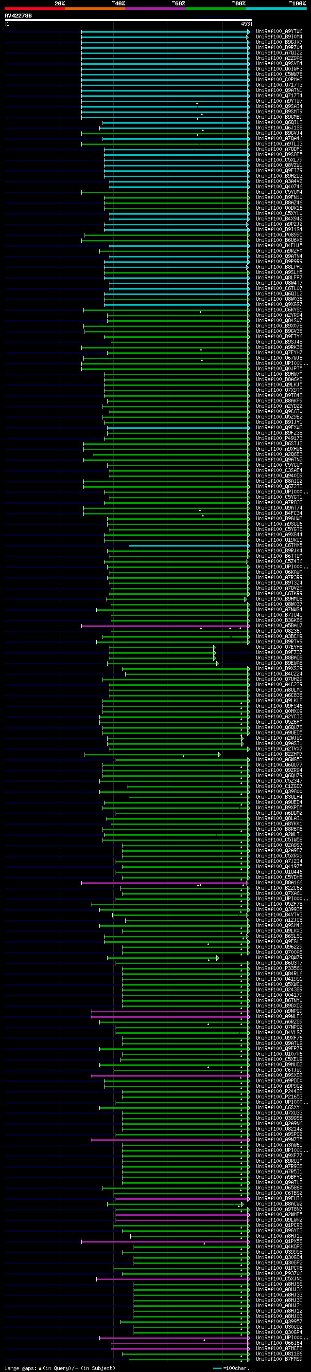Click the white query sequence bar
Screen dimensions: 311x1372
click(x=128, y=19)
